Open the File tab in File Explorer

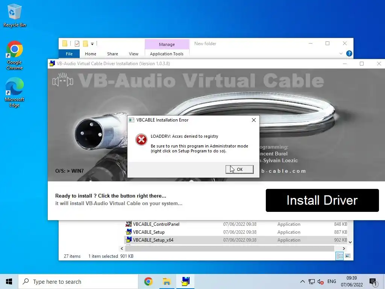pyautogui.click(x=69, y=53)
